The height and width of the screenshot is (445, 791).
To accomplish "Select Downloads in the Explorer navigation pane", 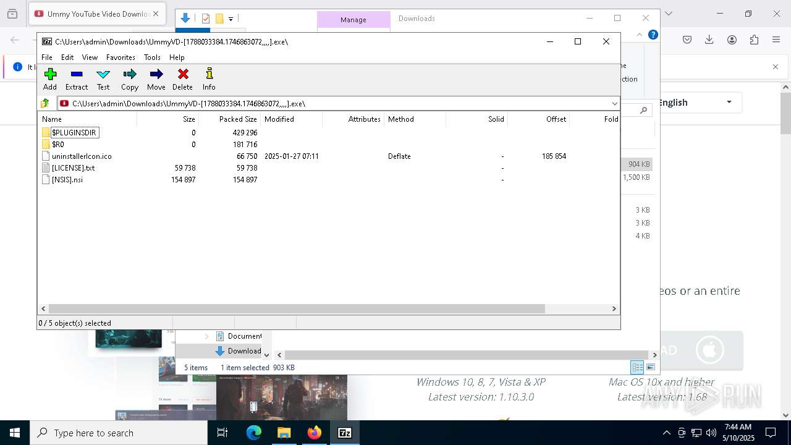I will [x=238, y=350].
